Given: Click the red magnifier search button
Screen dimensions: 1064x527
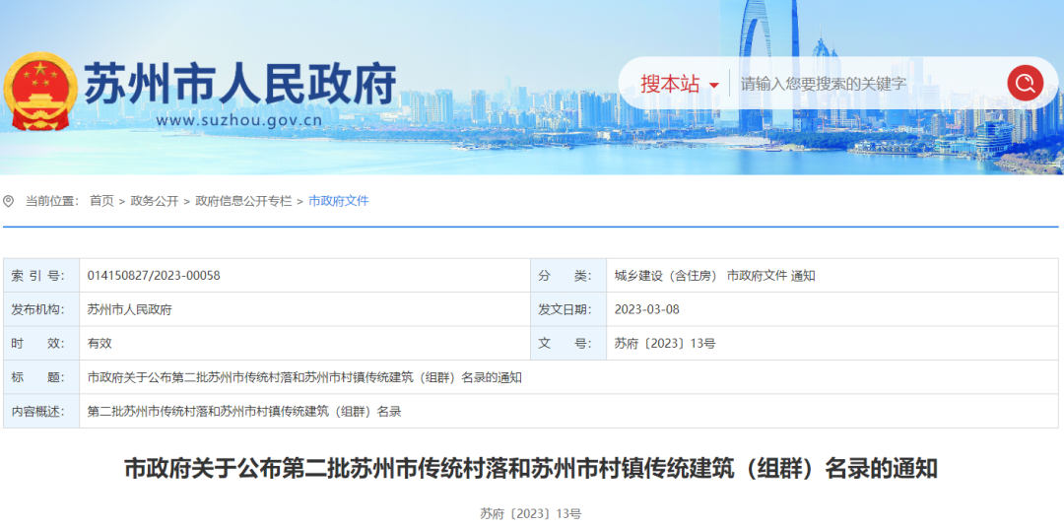Looking at the screenshot, I should [1025, 83].
